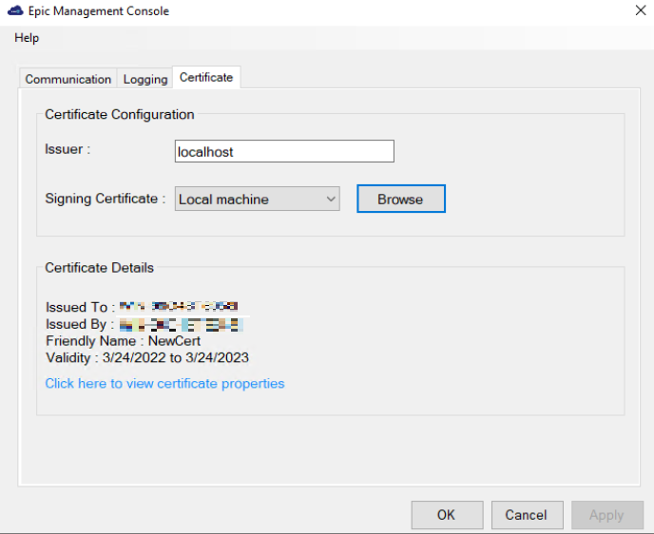Click the Certificate Configuration group heading

[120, 114]
